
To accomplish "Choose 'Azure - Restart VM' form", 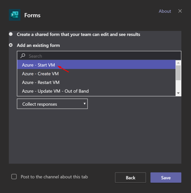I will click(96, 82).
